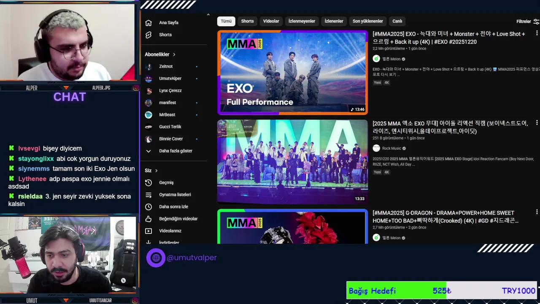This screenshot has width=540, height=304.
Task: Open Zeitnot channel avatar in subscriptions
Action: click(148, 66)
